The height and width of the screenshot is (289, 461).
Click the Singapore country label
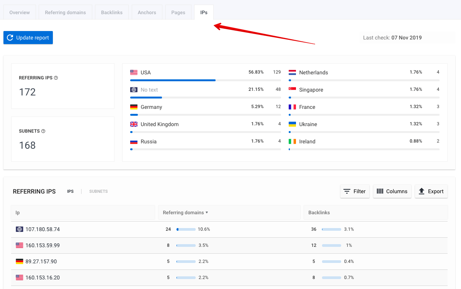[311, 90]
